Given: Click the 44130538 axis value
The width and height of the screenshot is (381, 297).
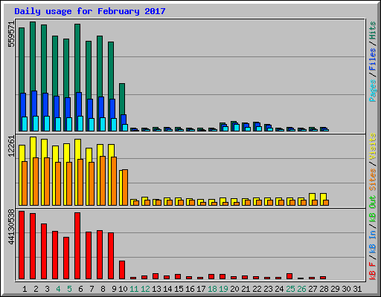Looking at the screenshot, I should point(11,226).
